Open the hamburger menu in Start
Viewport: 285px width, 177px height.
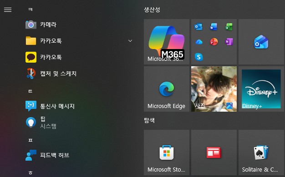(8, 10)
